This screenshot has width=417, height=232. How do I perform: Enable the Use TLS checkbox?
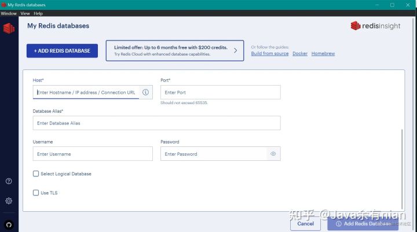coord(36,193)
